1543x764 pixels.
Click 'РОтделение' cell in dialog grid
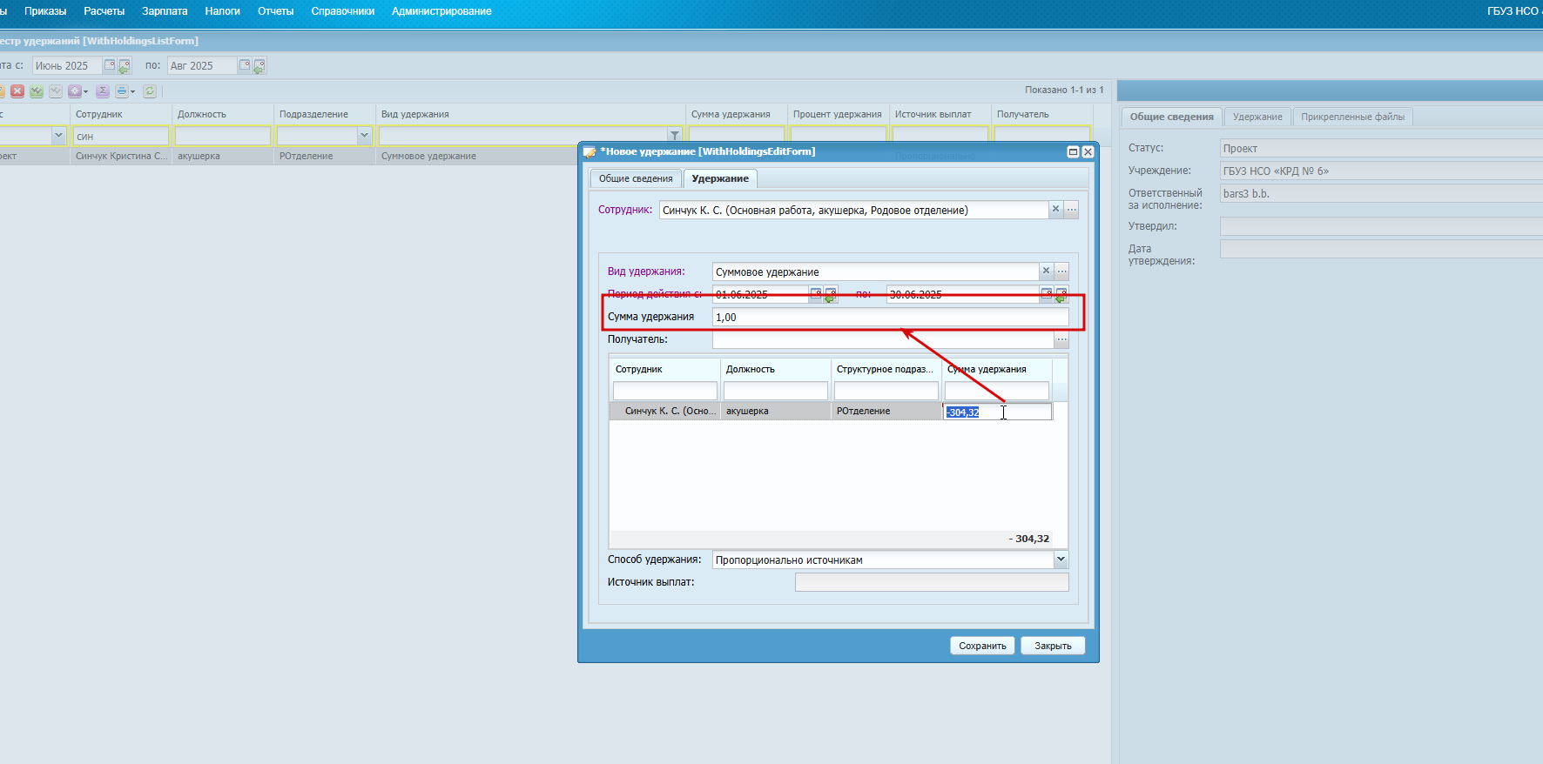[x=886, y=411]
